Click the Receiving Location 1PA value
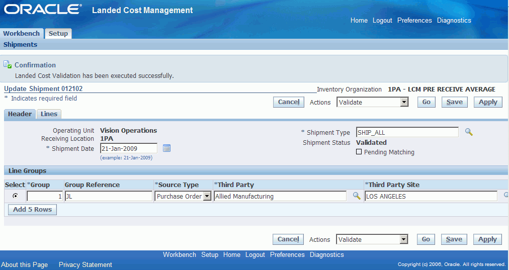509x270 pixels. pyautogui.click(x=107, y=139)
